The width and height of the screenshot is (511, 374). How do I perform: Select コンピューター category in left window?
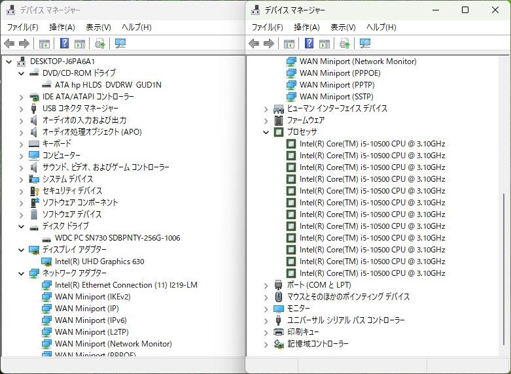(x=62, y=156)
